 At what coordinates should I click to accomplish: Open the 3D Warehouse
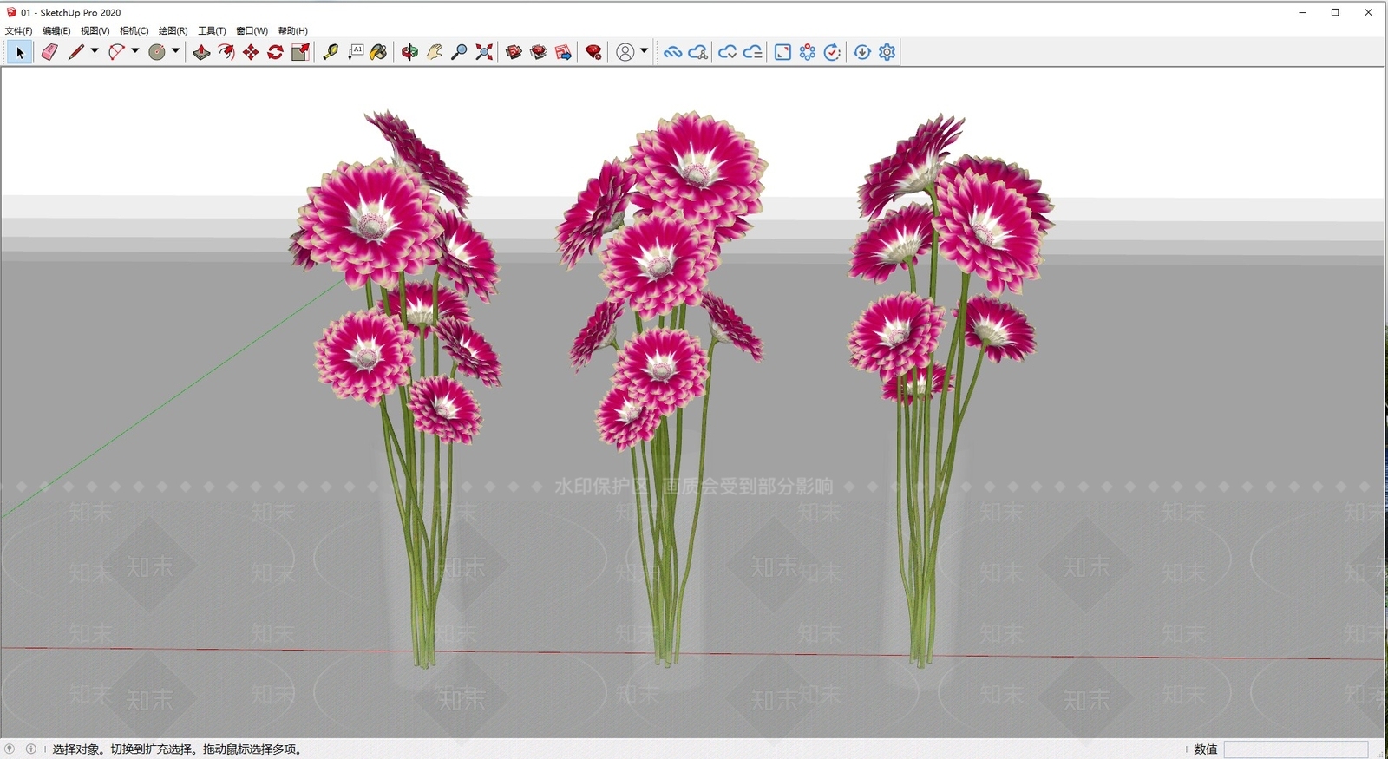pos(514,53)
